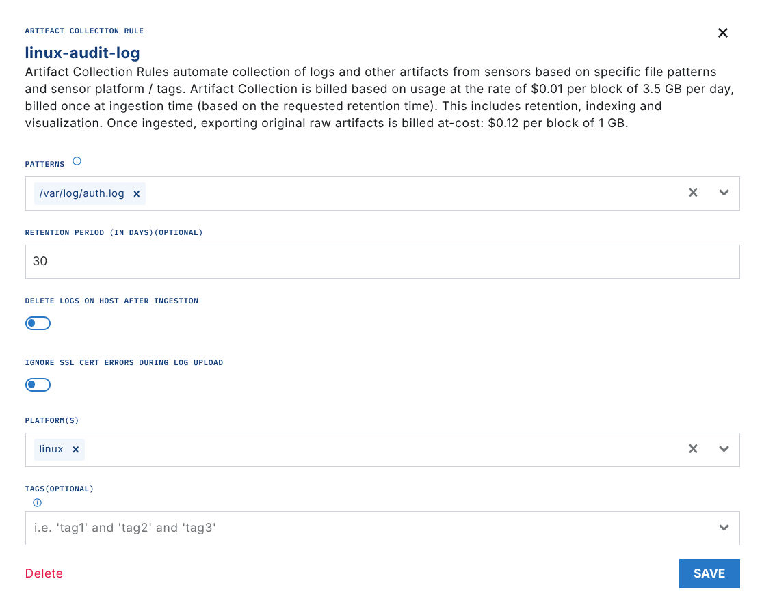Click the Tags info icon

click(37, 502)
